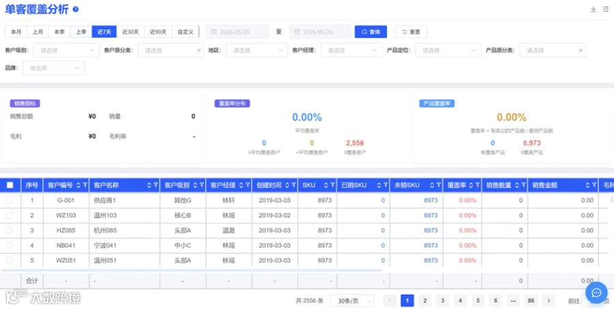
Task: Open the 地区 dropdown
Action: 257,50
